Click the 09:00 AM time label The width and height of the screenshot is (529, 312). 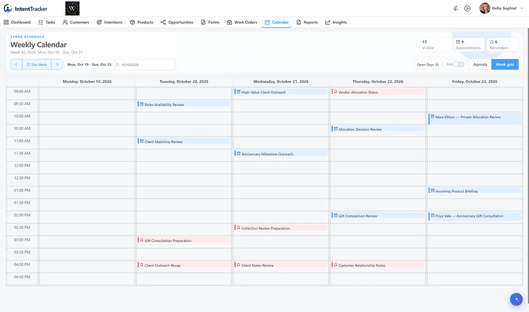pos(22,92)
